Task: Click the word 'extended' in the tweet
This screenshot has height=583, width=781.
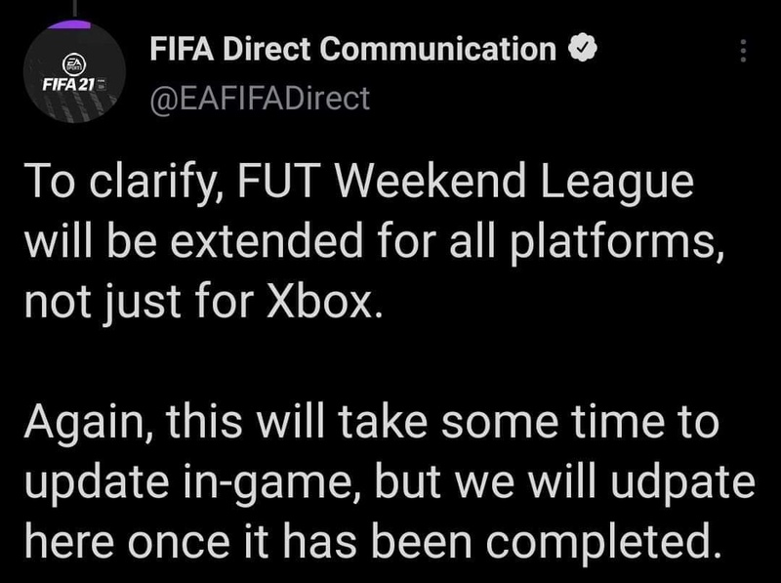Action: coord(267,241)
